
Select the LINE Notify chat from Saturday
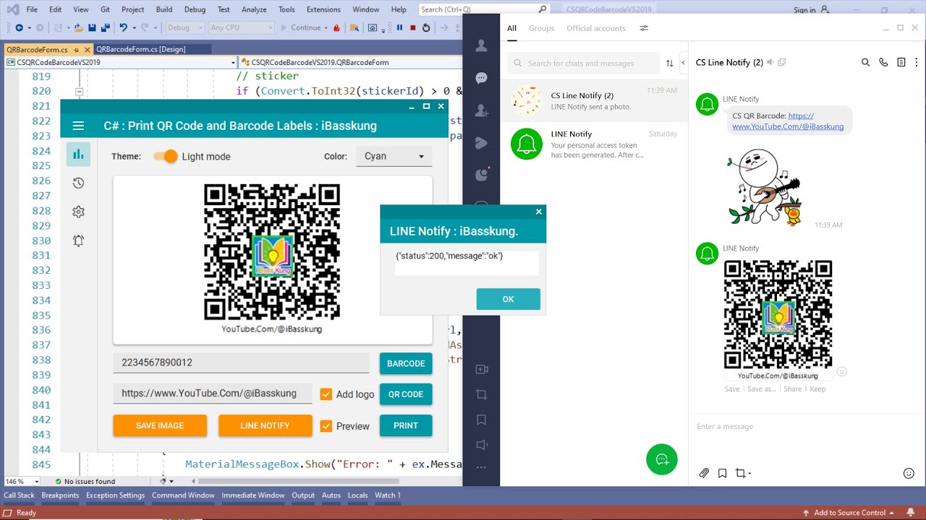[x=594, y=144]
